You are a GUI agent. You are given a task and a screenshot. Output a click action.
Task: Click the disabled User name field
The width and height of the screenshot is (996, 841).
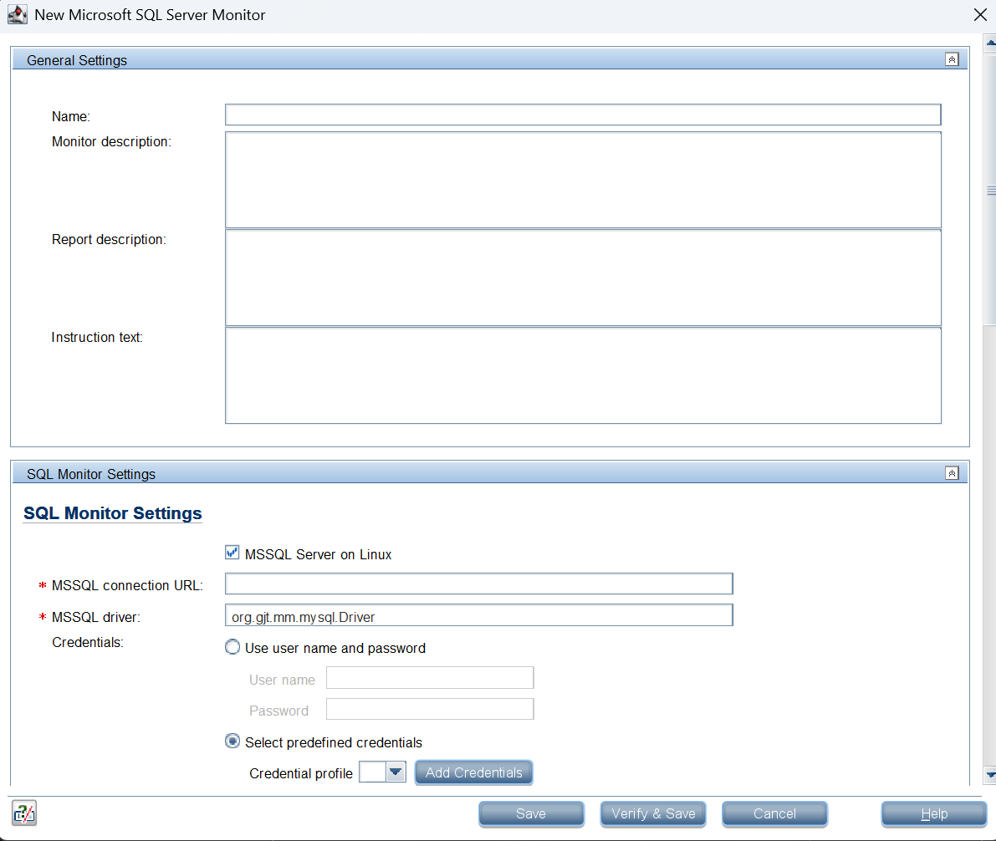coord(430,678)
